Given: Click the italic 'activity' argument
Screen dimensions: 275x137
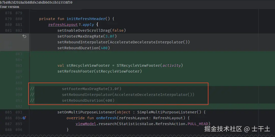Looking at the screenshot, I should (171, 65).
